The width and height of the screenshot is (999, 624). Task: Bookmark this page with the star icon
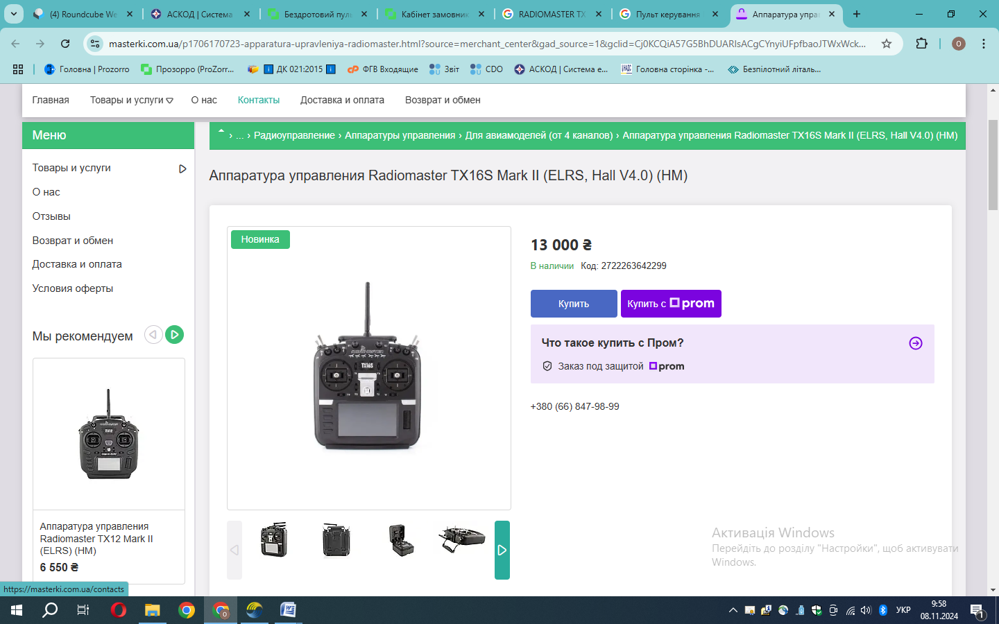tap(886, 44)
